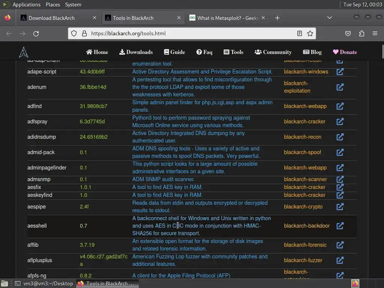The image size is (384, 288).
Task: Click the blackarch-exploitation category link
Action: tap(297, 87)
